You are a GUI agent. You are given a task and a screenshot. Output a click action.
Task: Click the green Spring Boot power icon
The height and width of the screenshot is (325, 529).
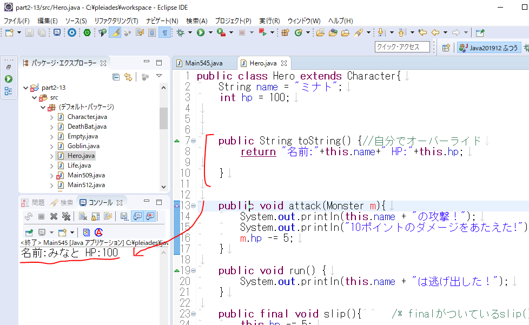(x=87, y=32)
